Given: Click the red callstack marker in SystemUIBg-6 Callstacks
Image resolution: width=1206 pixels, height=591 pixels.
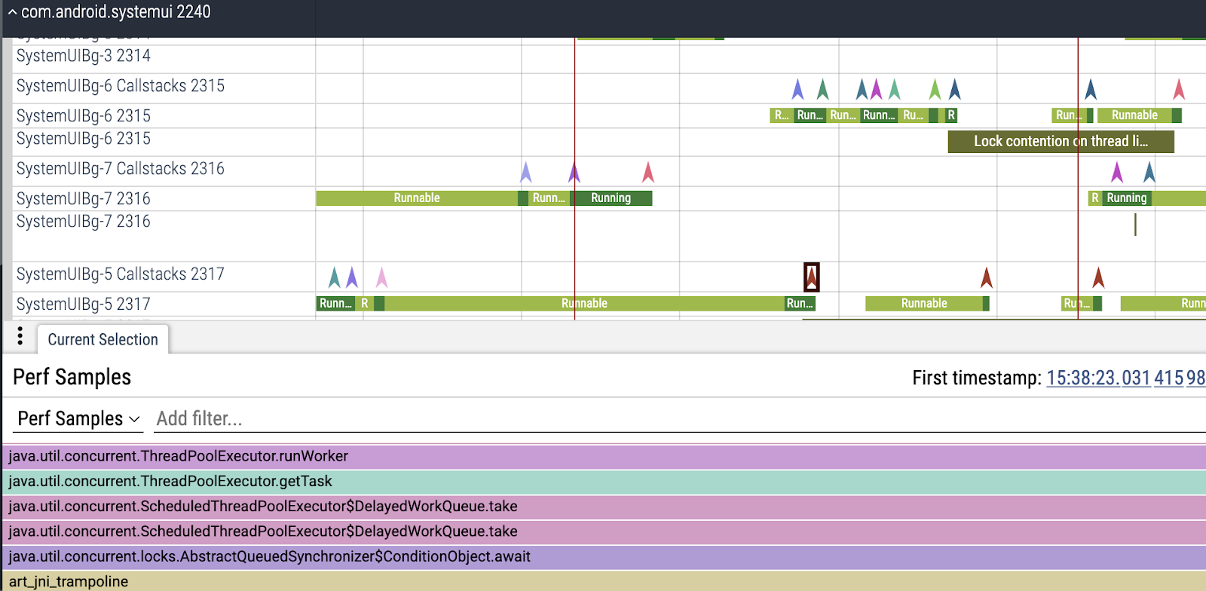Looking at the screenshot, I should click(x=1179, y=90).
